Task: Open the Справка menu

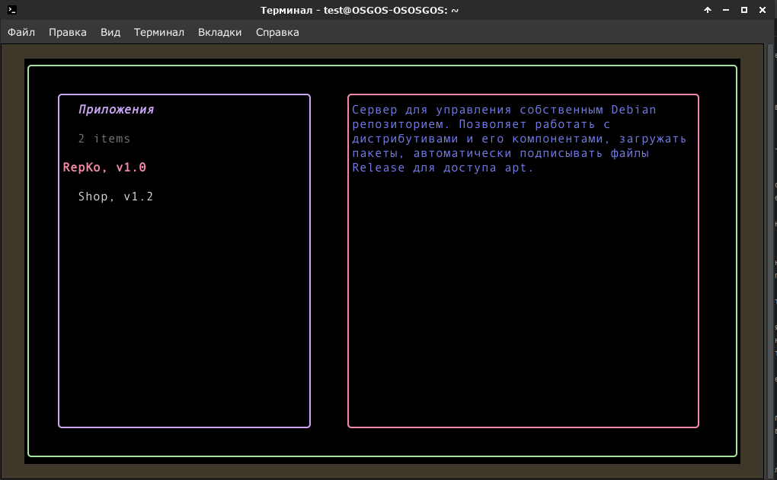Action: (x=277, y=32)
